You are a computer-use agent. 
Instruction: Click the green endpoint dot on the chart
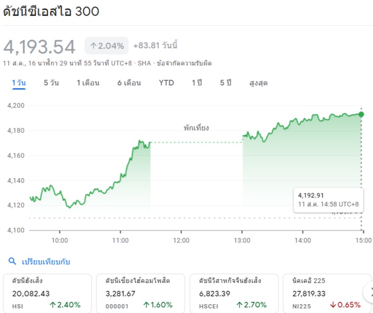click(x=361, y=114)
